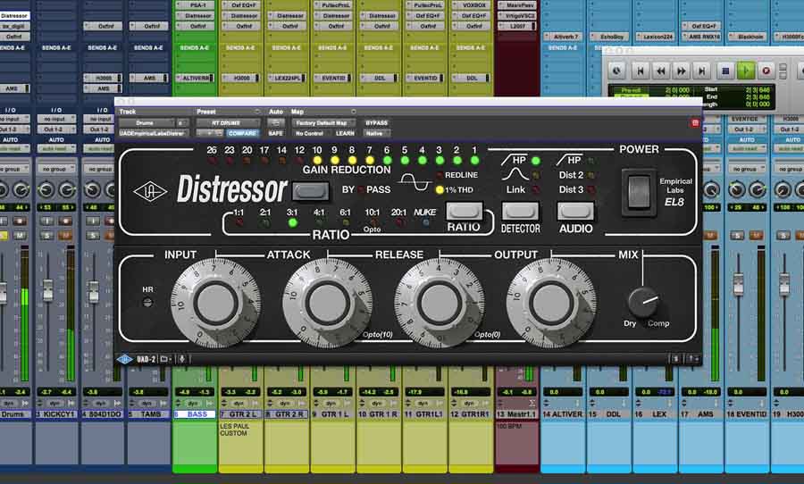Open the track selector dropdown showing Drums

coord(147,123)
